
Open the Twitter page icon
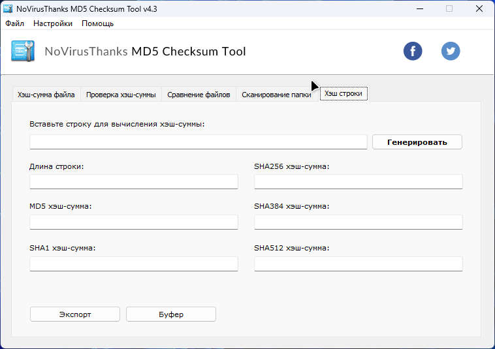(x=451, y=51)
